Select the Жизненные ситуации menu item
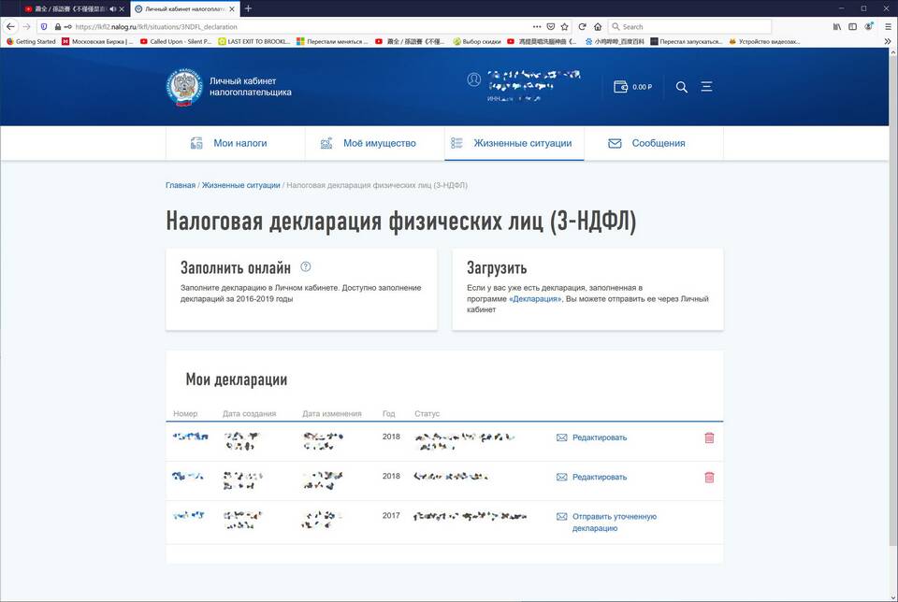898x602 pixels. click(x=514, y=143)
